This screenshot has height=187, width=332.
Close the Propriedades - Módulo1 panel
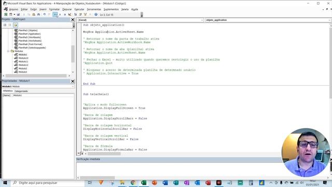[x=73, y=81]
